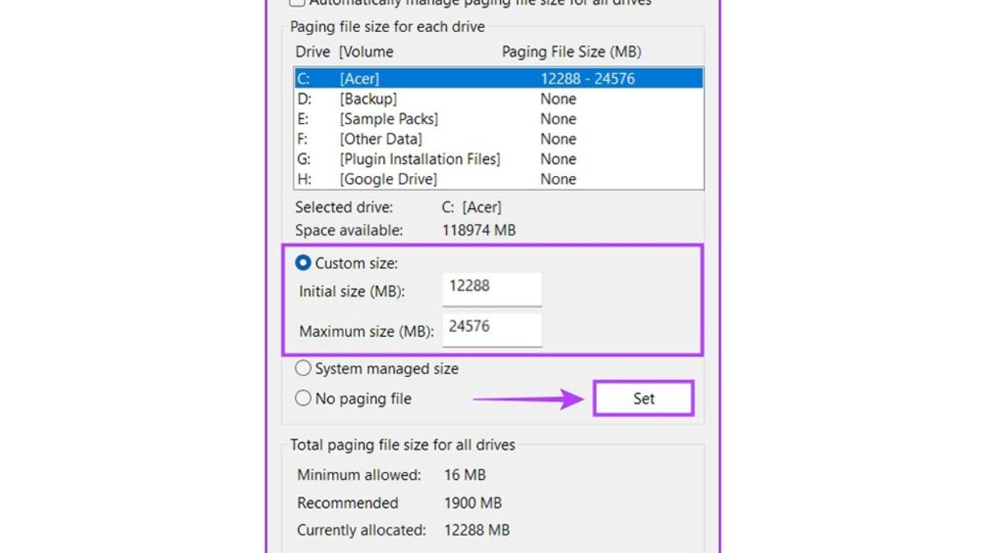The width and height of the screenshot is (984, 553).
Task: Select the C: [Acer] drive row
Action: [x=498, y=79]
